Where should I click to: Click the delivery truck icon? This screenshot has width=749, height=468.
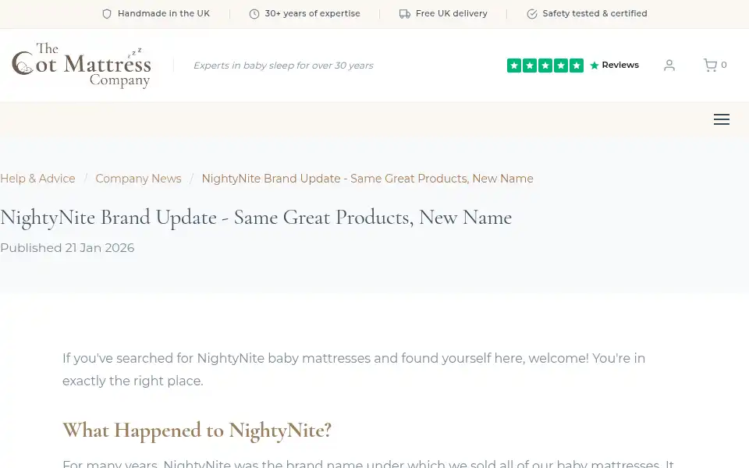pyautogui.click(x=405, y=14)
